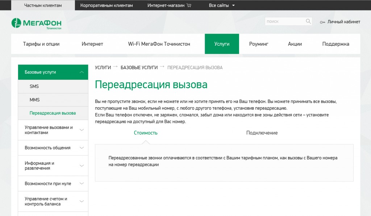371x216 pixels.
Task: Click the shopping cart icon
Action: [189, 5]
